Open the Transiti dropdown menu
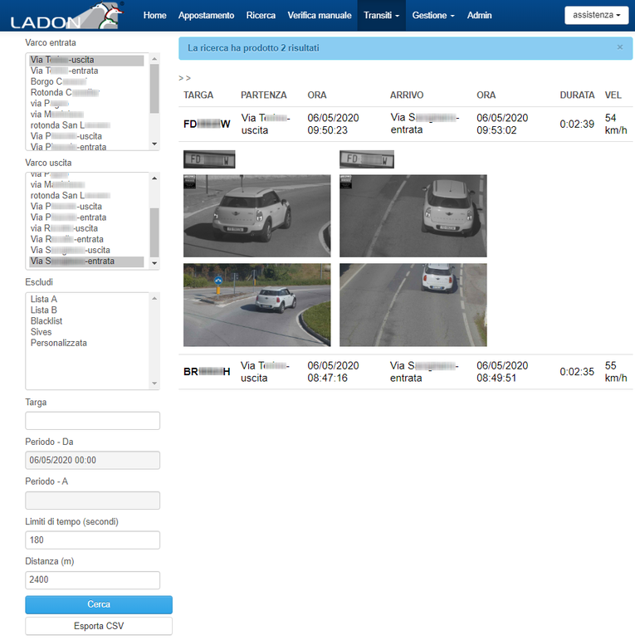The image size is (635, 640). (381, 16)
